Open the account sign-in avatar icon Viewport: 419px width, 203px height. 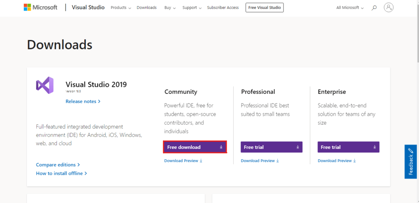(x=389, y=7)
